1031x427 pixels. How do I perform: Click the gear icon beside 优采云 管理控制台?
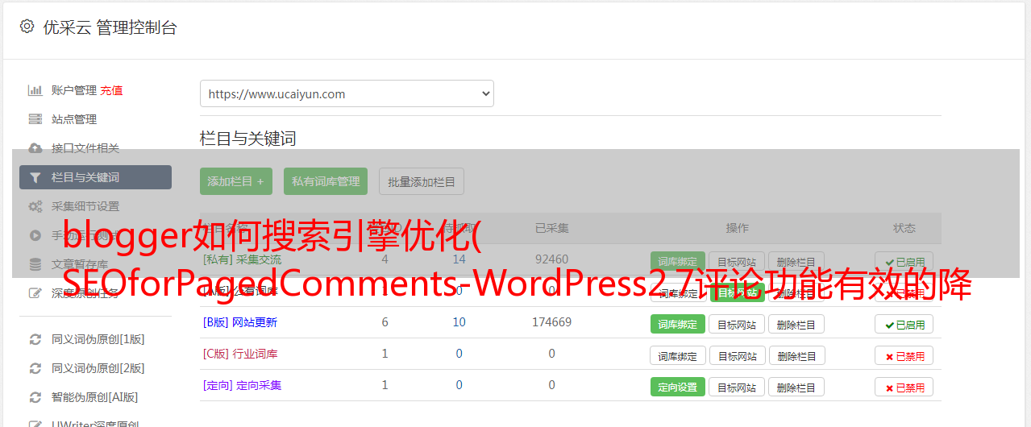pyautogui.click(x=27, y=27)
